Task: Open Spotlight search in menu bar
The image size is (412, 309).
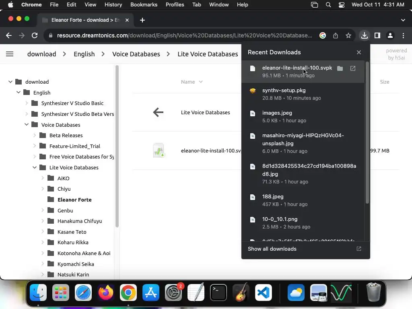Action: click(328, 4)
